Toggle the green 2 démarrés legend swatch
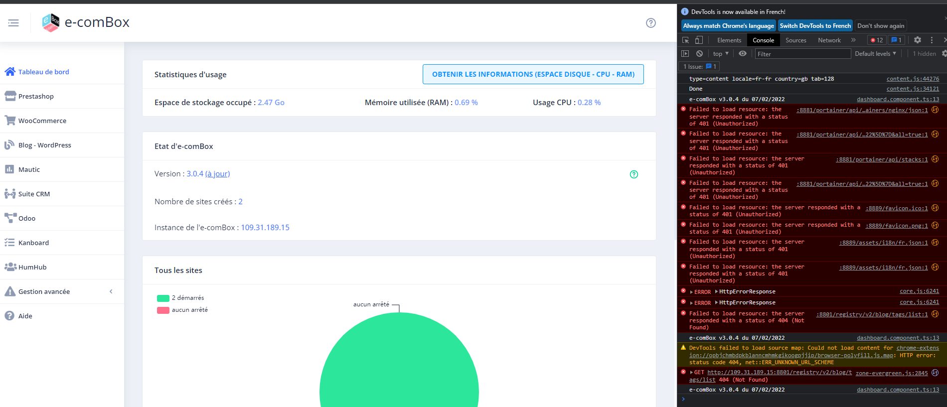 pyautogui.click(x=163, y=298)
